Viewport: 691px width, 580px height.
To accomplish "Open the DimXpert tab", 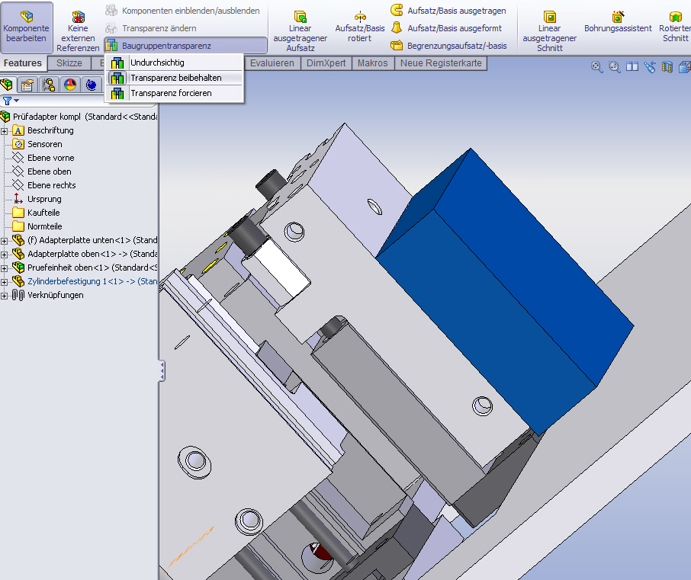I will (326, 63).
